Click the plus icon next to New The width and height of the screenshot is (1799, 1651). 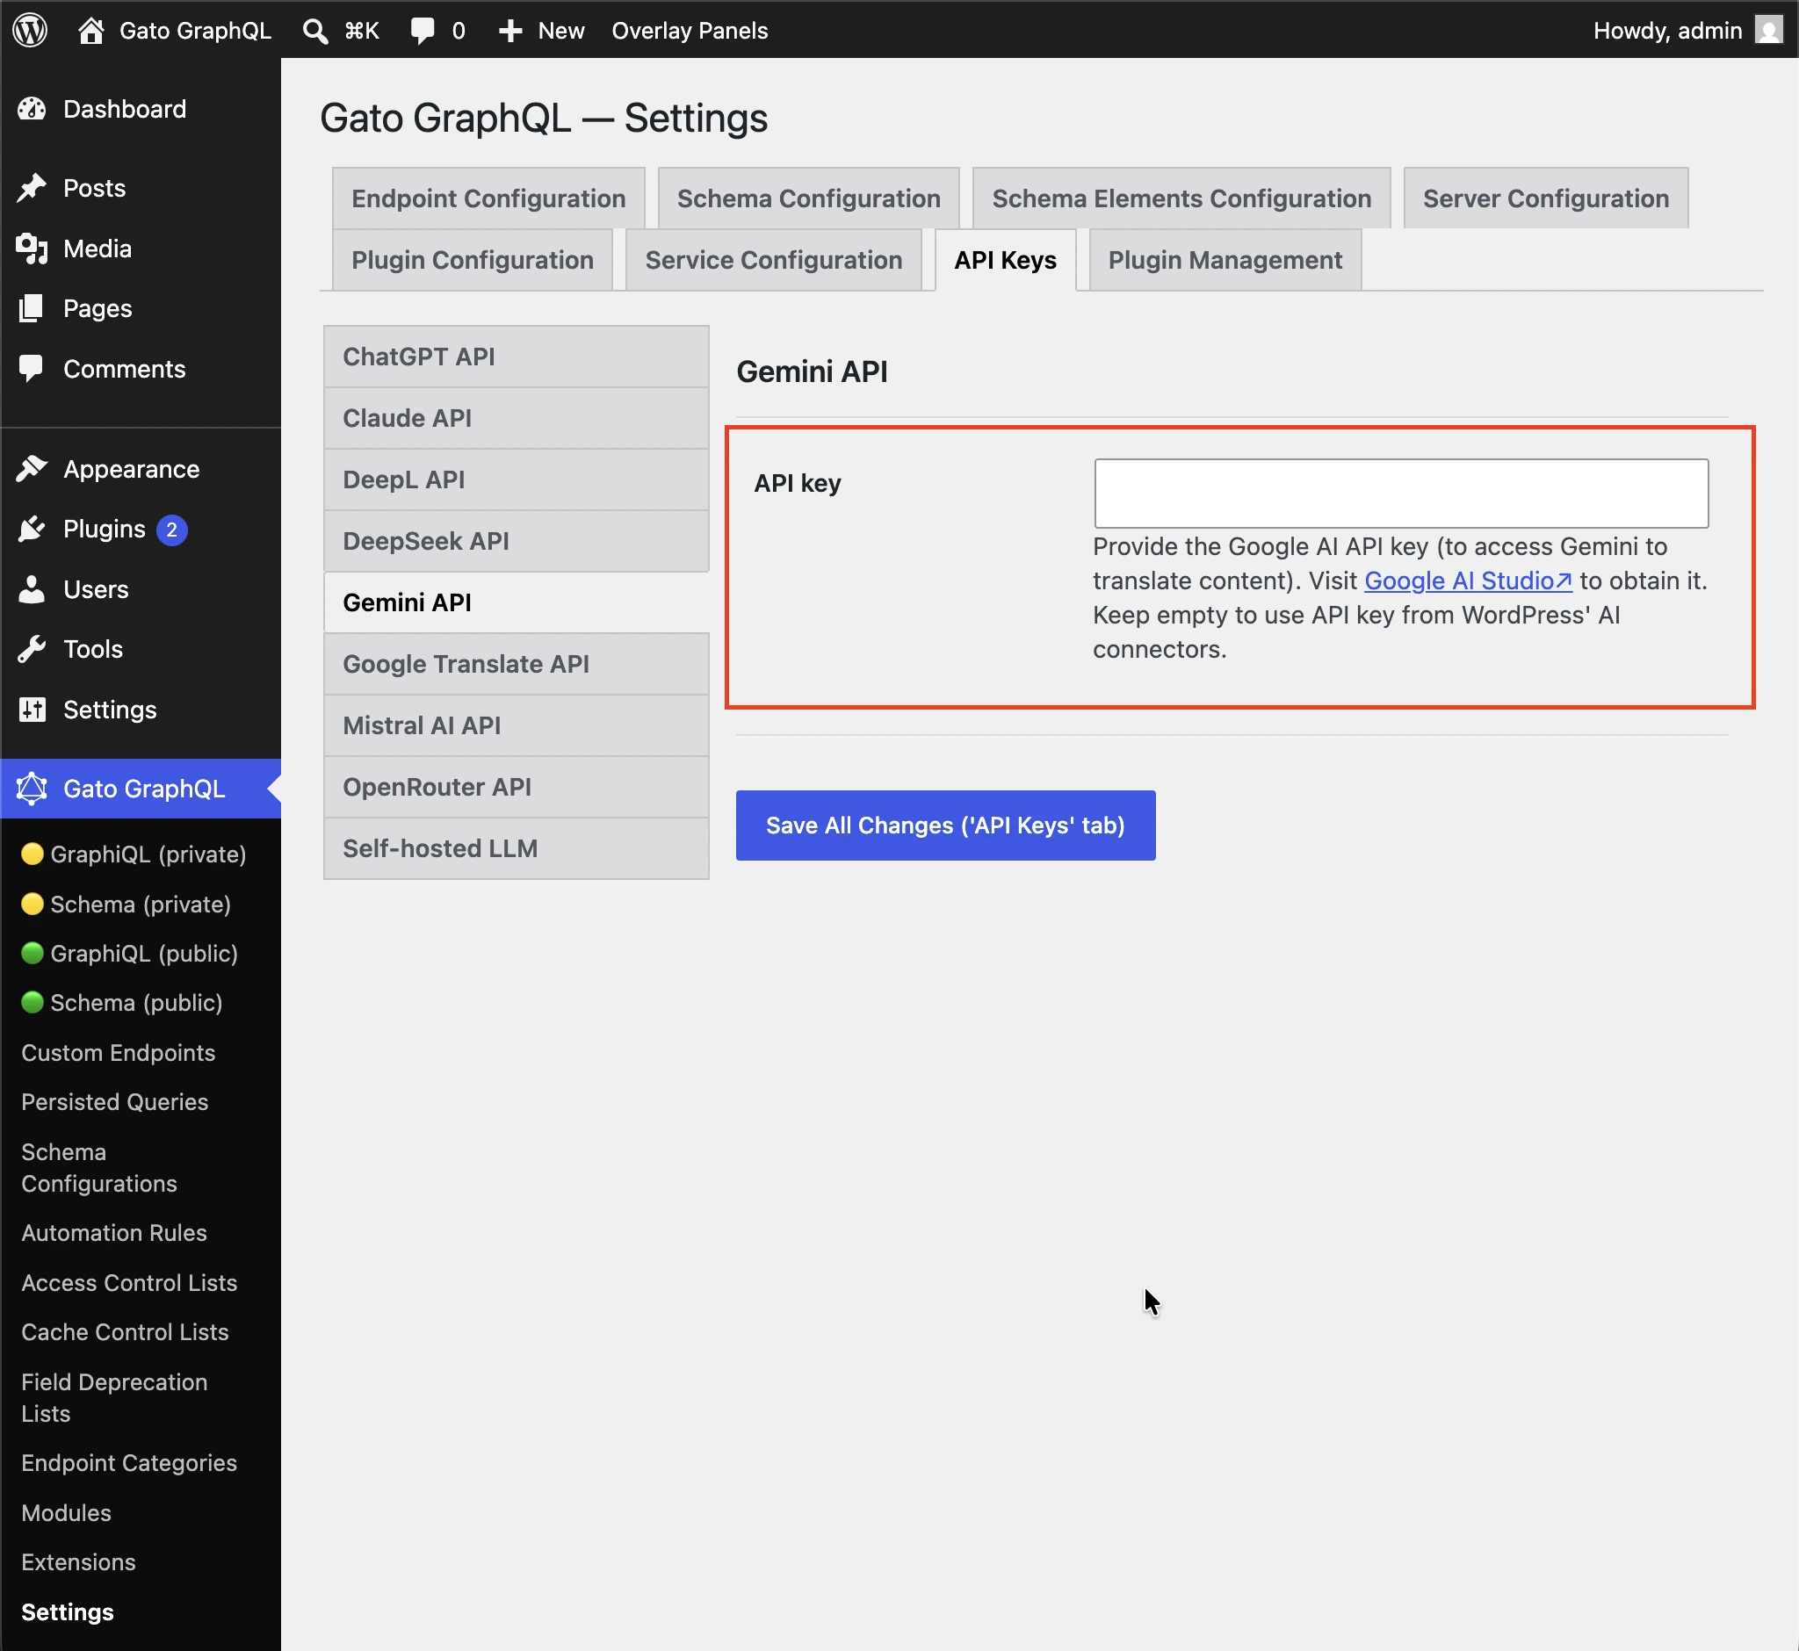(x=510, y=32)
